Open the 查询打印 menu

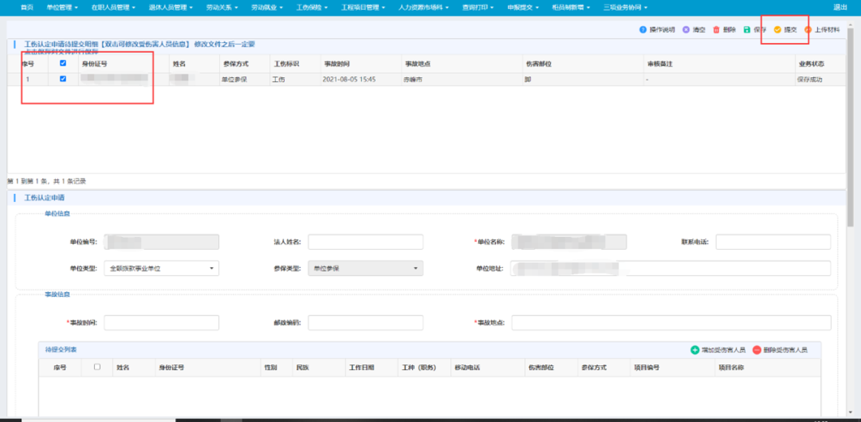click(x=478, y=7)
